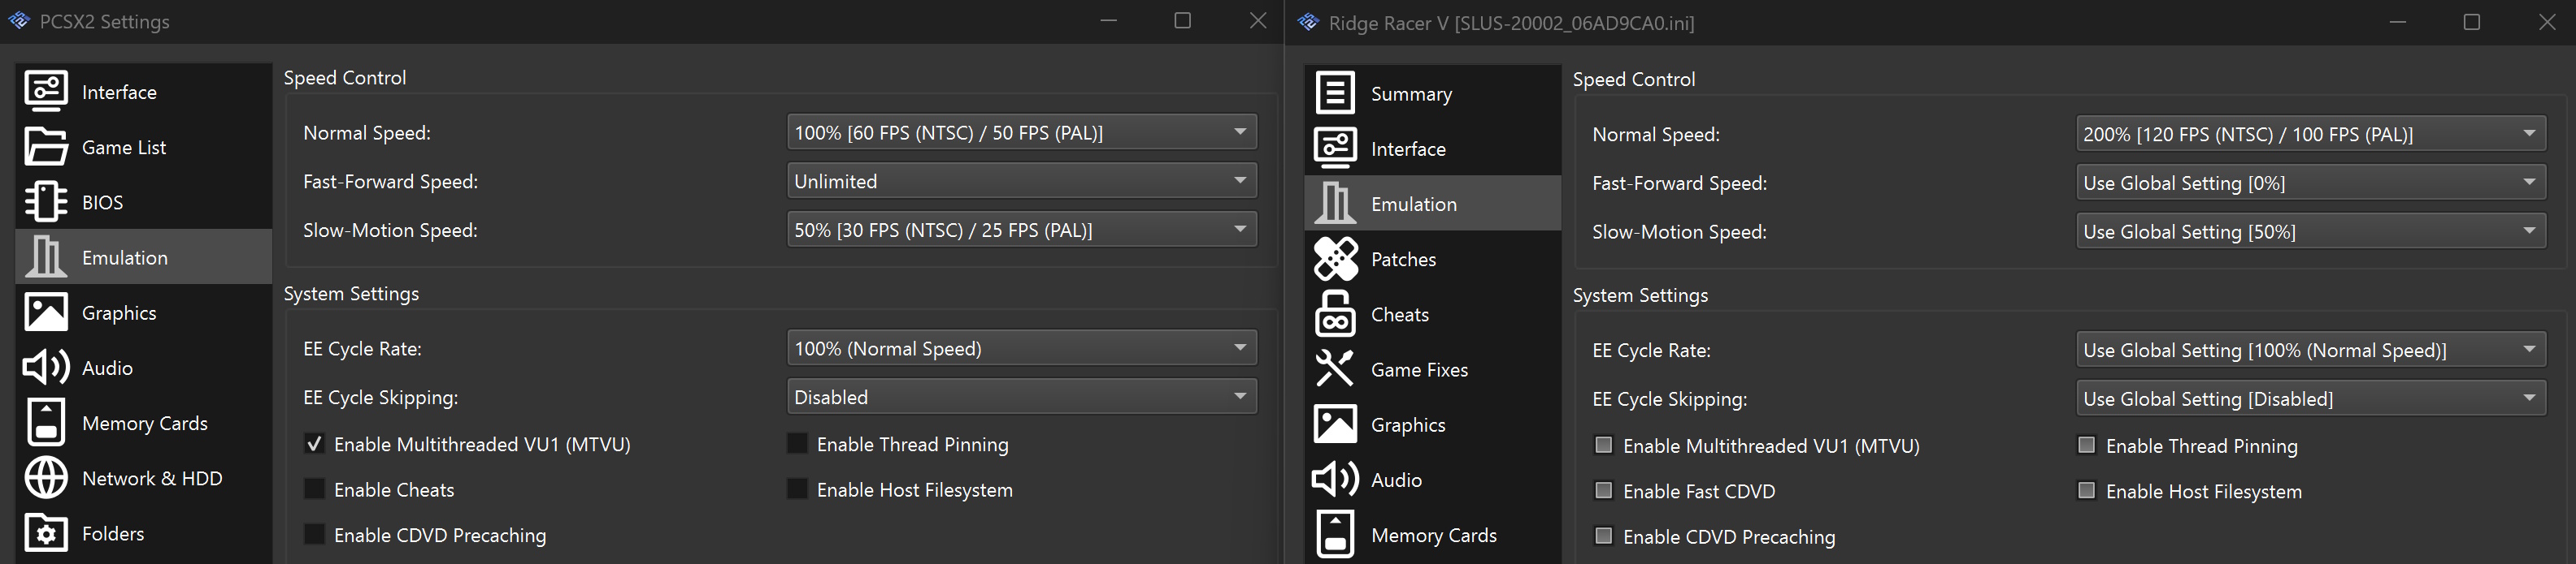Tick the Enable Cheats checkbox
The image size is (2576, 564).
click(x=314, y=489)
